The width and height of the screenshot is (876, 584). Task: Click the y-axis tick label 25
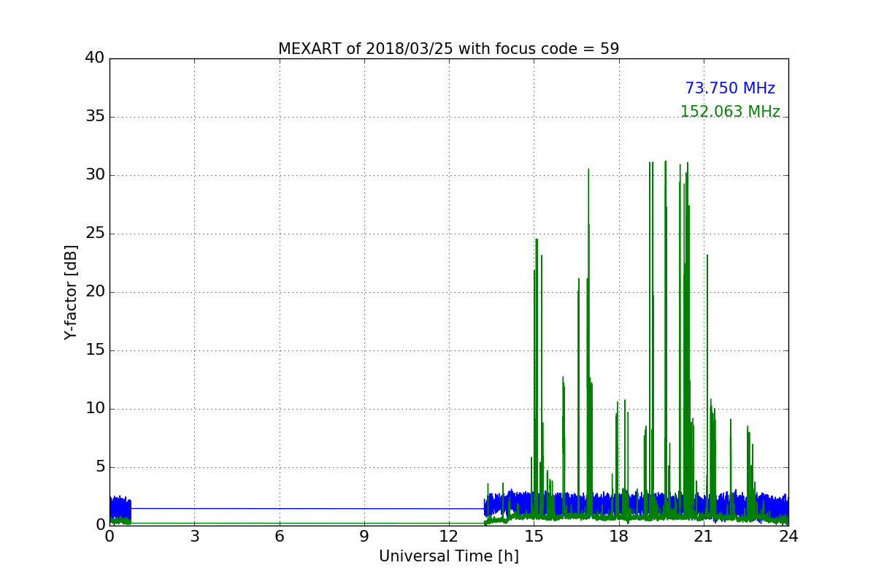[x=95, y=234]
